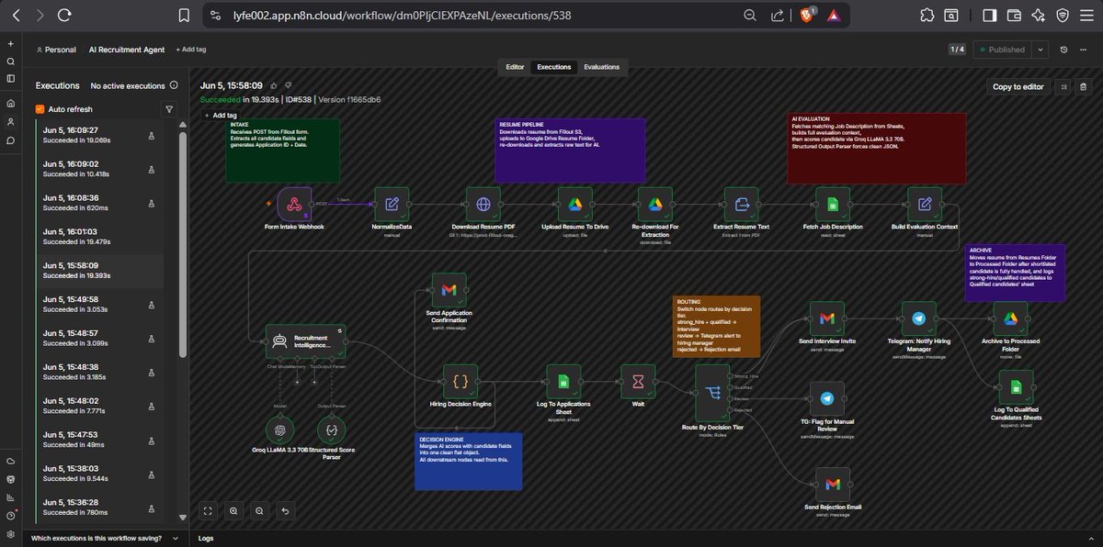
Task: Open the three-dot workflow options menu
Action: point(1085,50)
